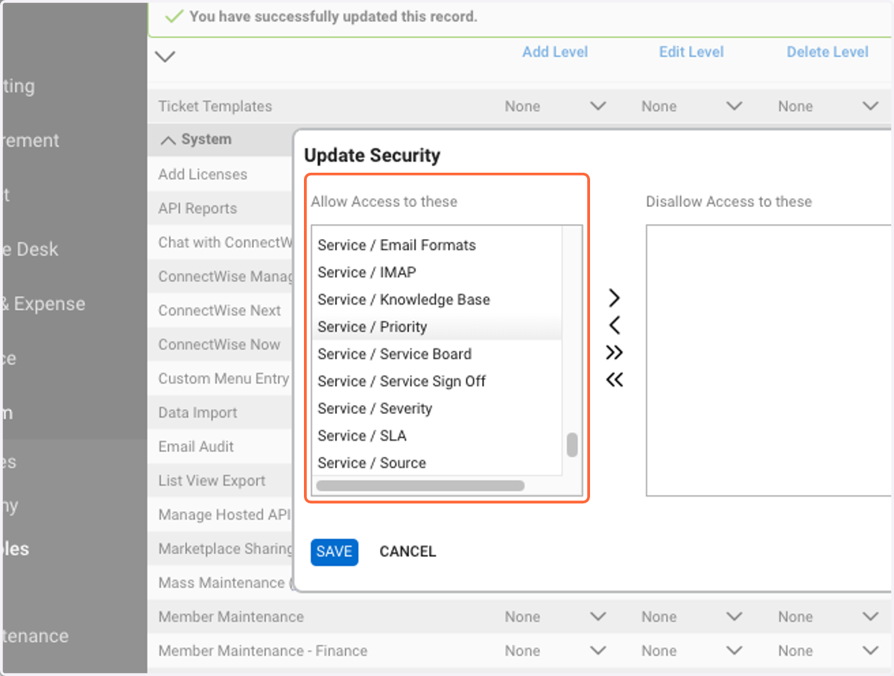
Task: Click the SAVE button
Action: coord(335,552)
